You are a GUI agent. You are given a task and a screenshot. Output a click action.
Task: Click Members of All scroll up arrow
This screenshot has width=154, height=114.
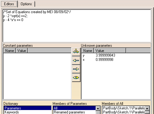pyautogui.click(x=147, y=108)
